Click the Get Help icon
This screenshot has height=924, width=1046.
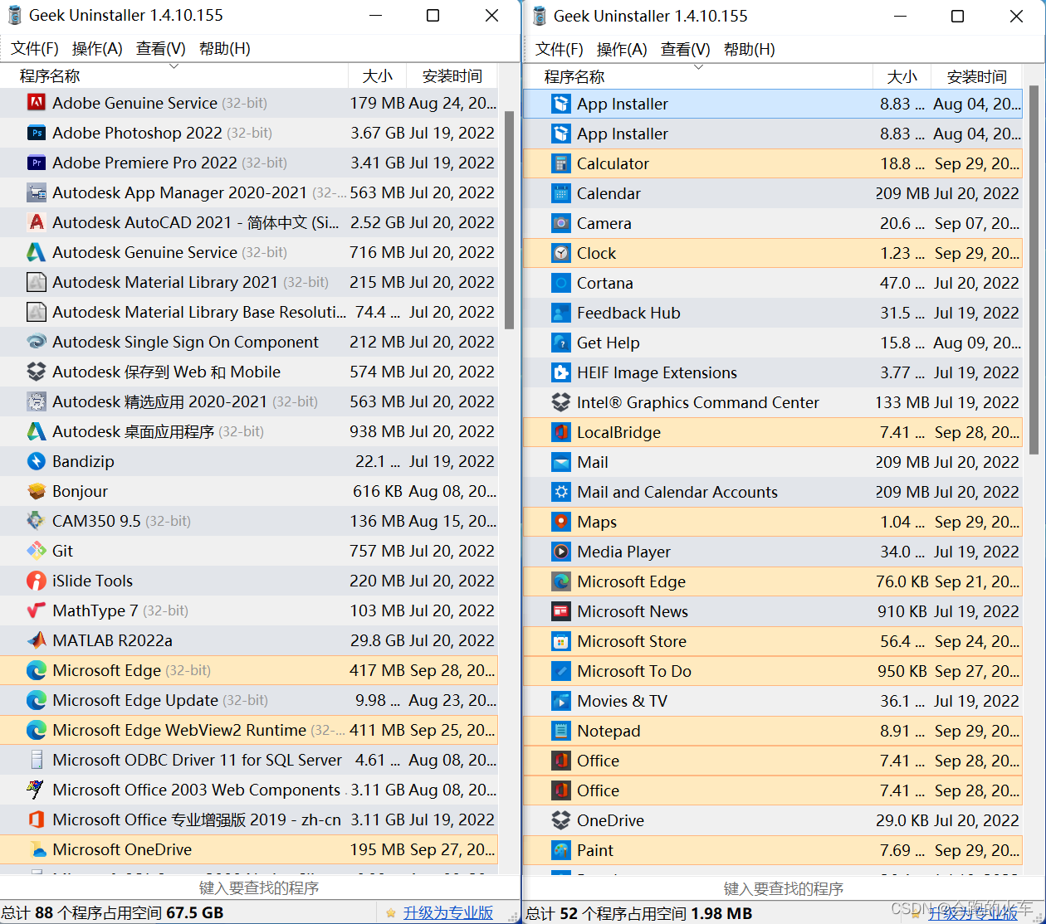(x=561, y=343)
